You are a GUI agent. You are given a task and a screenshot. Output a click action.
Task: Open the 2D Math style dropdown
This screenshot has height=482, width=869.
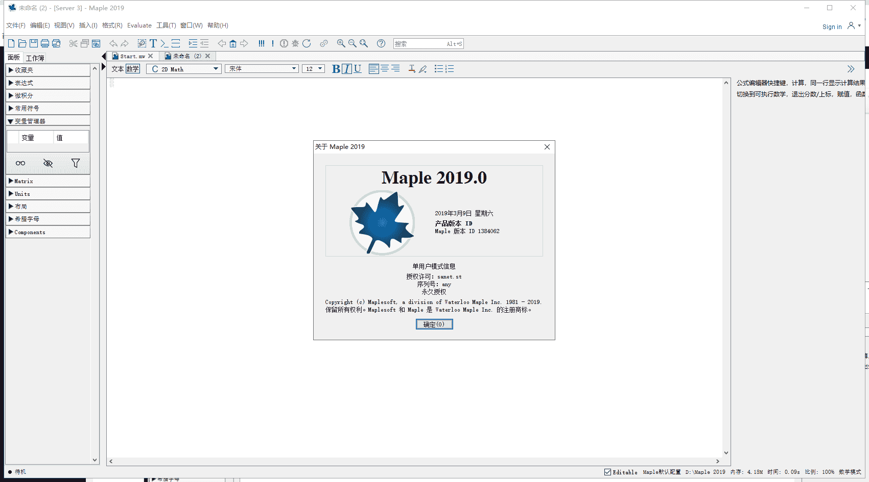(183, 68)
